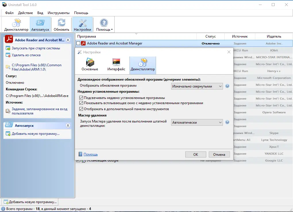Click the Skype publisher cell

[274, 133]
